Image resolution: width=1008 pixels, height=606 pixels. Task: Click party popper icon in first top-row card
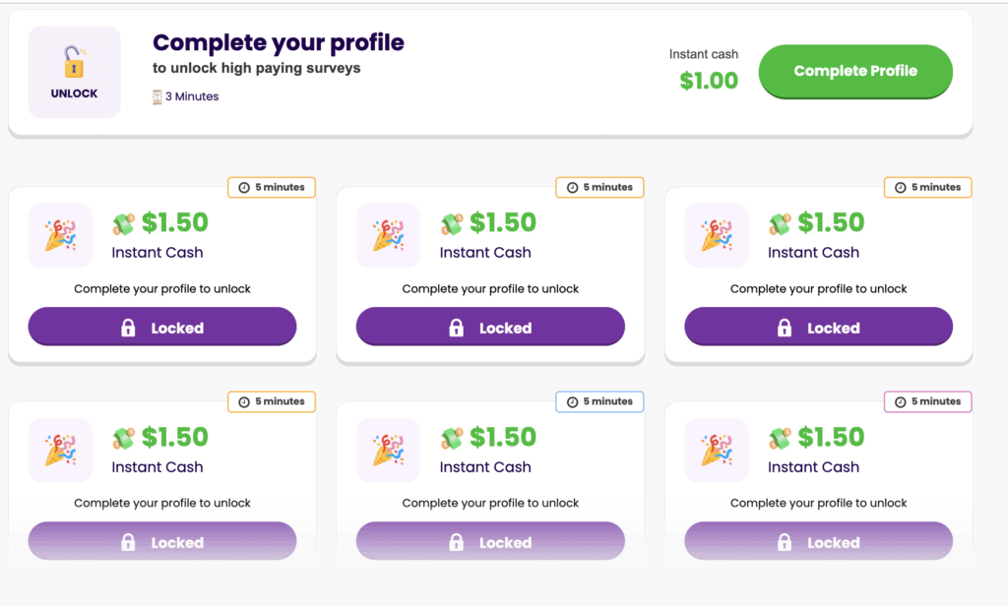pyautogui.click(x=60, y=236)
